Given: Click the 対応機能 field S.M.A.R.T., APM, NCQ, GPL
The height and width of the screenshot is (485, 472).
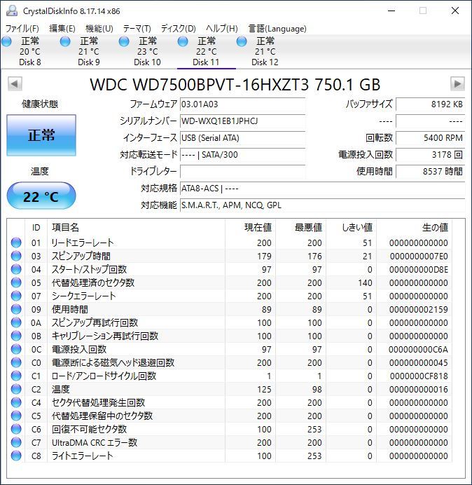Looking at the screenshot, I should click(323, 205).
